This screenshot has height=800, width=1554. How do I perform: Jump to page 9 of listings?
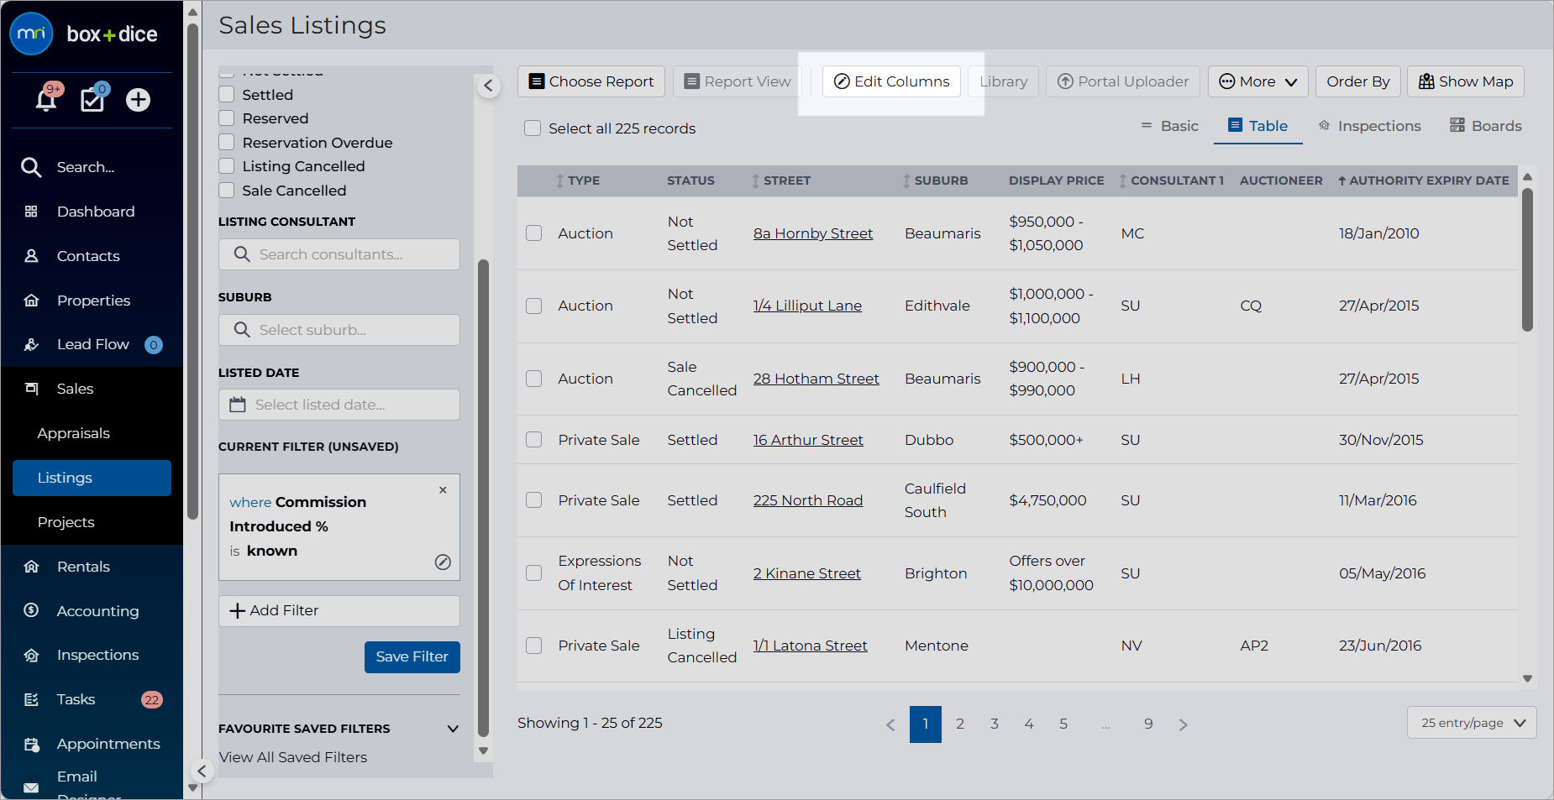click(x=1148, y=724)
